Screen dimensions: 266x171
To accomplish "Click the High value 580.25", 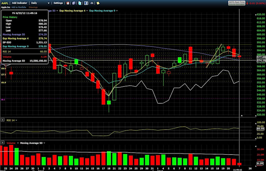I will (43, 24).
